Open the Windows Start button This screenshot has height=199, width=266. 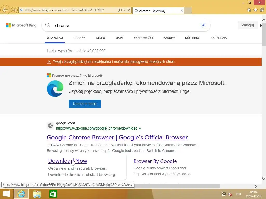[x=6, y=194]
